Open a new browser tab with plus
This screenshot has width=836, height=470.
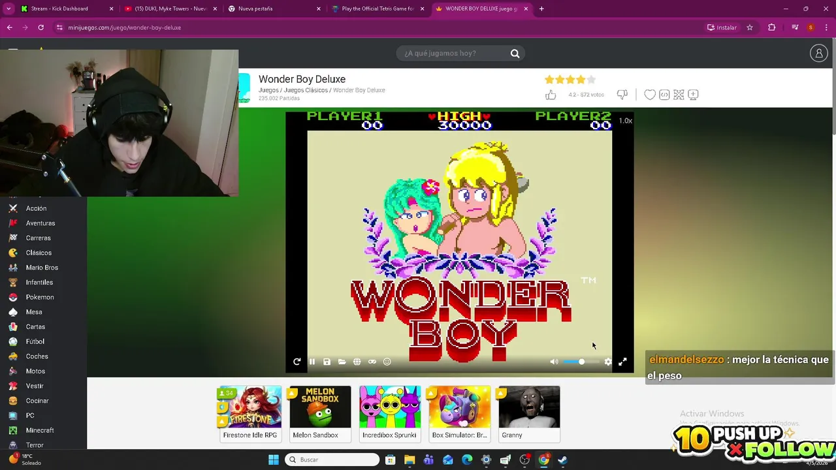tap(541, 8)
